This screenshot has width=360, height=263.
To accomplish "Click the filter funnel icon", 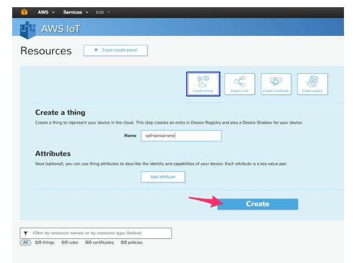I will click(25, 233).
